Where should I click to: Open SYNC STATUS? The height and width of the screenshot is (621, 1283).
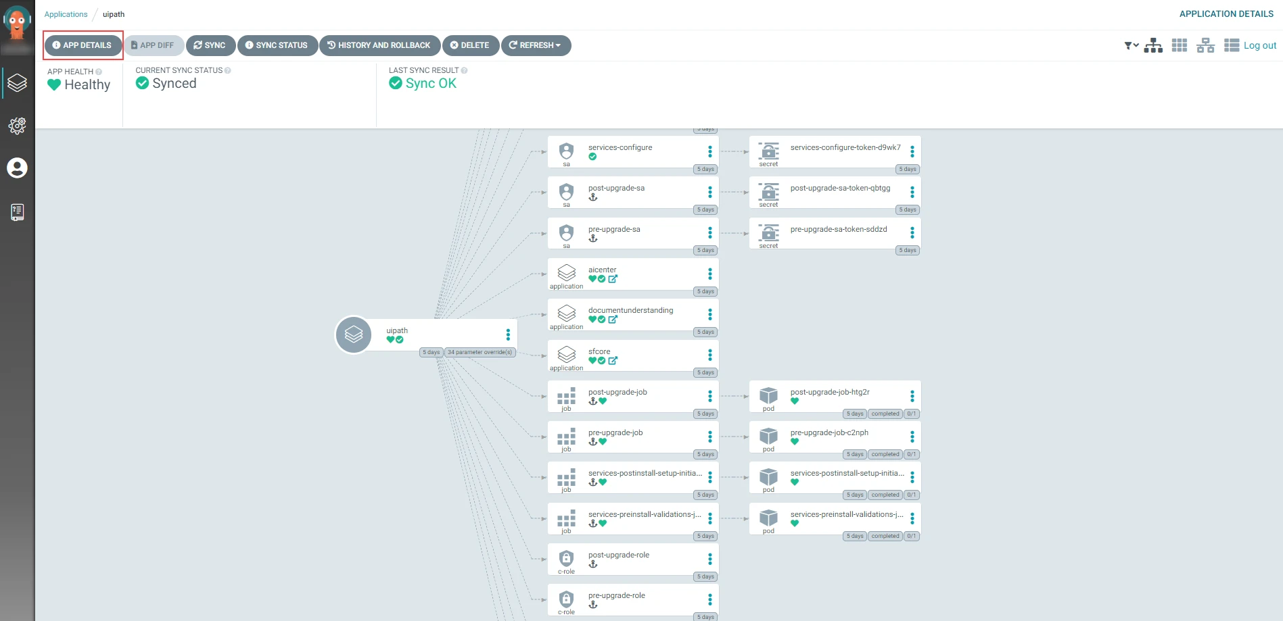tap(277, 45)
